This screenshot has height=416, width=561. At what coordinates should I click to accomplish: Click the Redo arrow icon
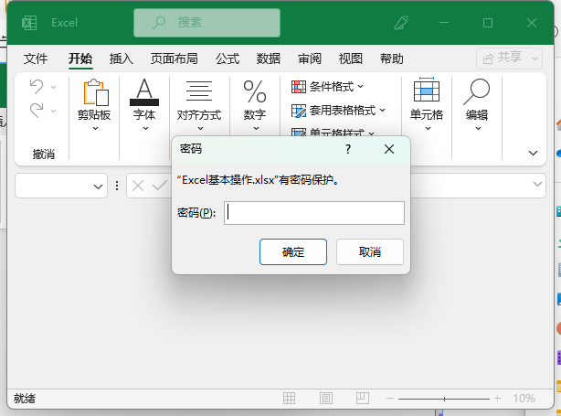(x=37, y=111)
